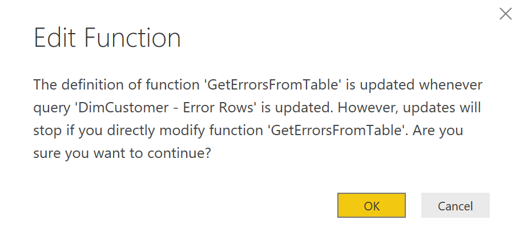
Task: Click 'sure you want to continue?' text
Action: click(x=122, y=153)
